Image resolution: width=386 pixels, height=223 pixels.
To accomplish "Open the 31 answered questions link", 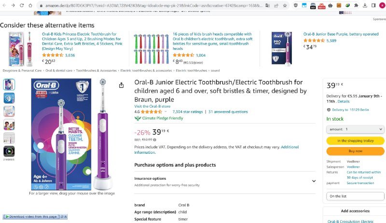I will 228,111.
